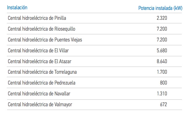Click the 800 power value
The width and height of the screenshot is (187, 114).
pos(163,83)
